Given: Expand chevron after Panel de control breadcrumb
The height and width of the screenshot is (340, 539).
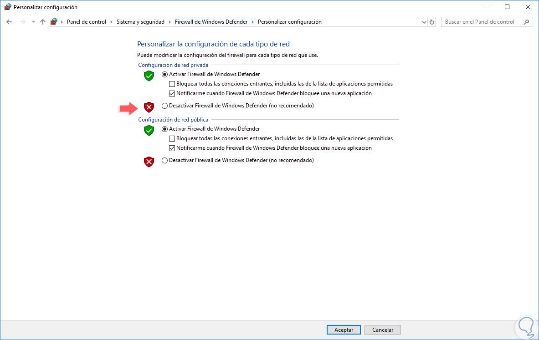Looking at the screenshot, I should [x=111, y=22].
